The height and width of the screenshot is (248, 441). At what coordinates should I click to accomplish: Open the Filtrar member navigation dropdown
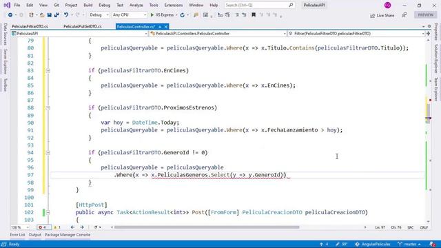(x=356, y=34)
